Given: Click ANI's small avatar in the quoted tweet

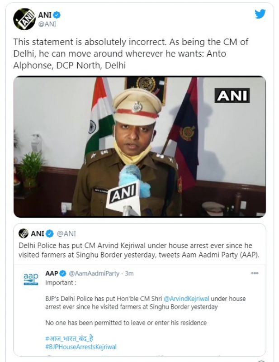Looking at the screenshot, I should 24,233.
